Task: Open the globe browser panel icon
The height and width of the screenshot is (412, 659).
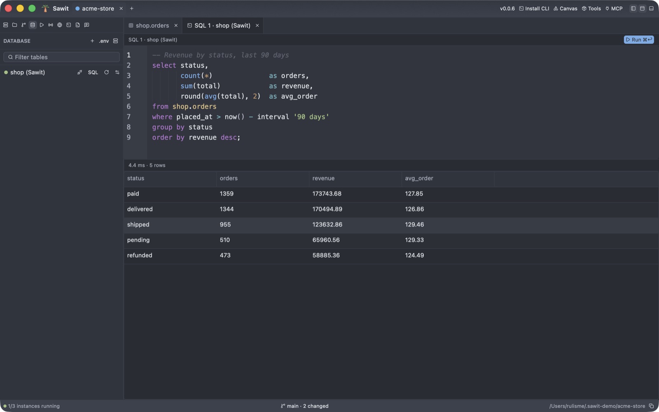Action: coord(60,25)
